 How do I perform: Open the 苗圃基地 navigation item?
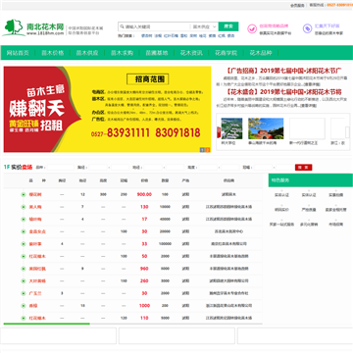tap(157, 53)
